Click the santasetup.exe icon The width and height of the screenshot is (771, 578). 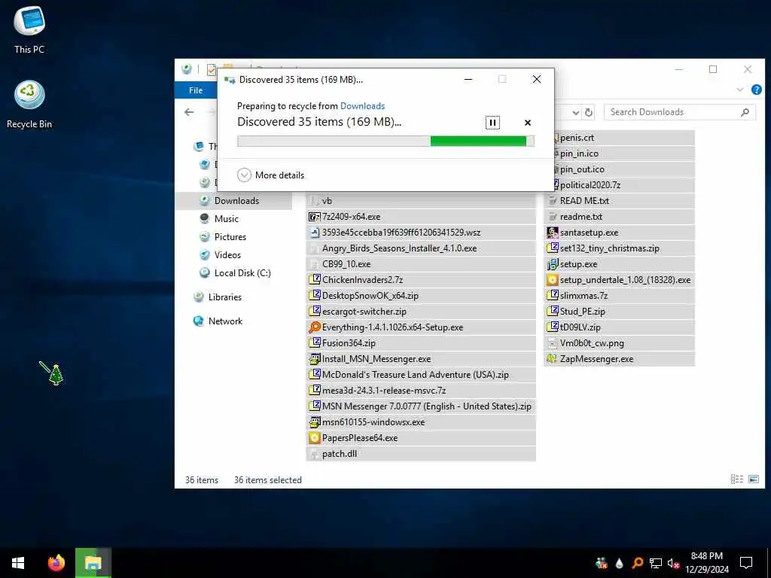(x=552, y=233)
